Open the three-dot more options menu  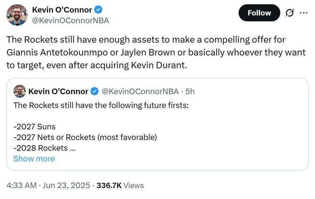point(304,13)
